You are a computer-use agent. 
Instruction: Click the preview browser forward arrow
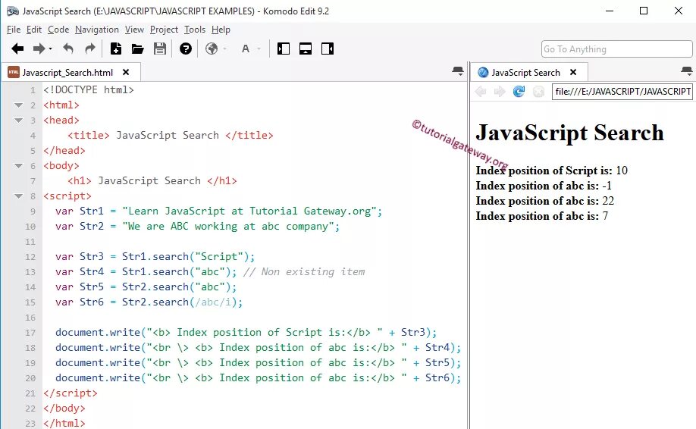500,92
